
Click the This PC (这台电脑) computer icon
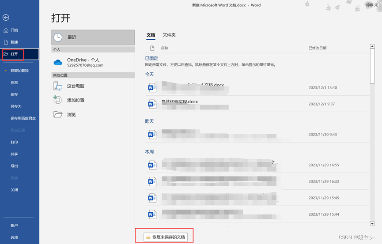[58, 86]
